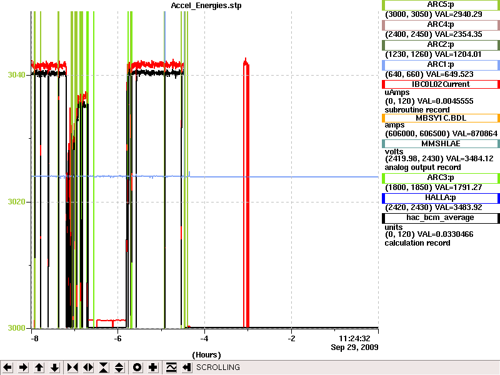The width and height of the screenshot is (500, 375).
Task: Click the -2 x-axis tick label
Action: tap(291, 339)
